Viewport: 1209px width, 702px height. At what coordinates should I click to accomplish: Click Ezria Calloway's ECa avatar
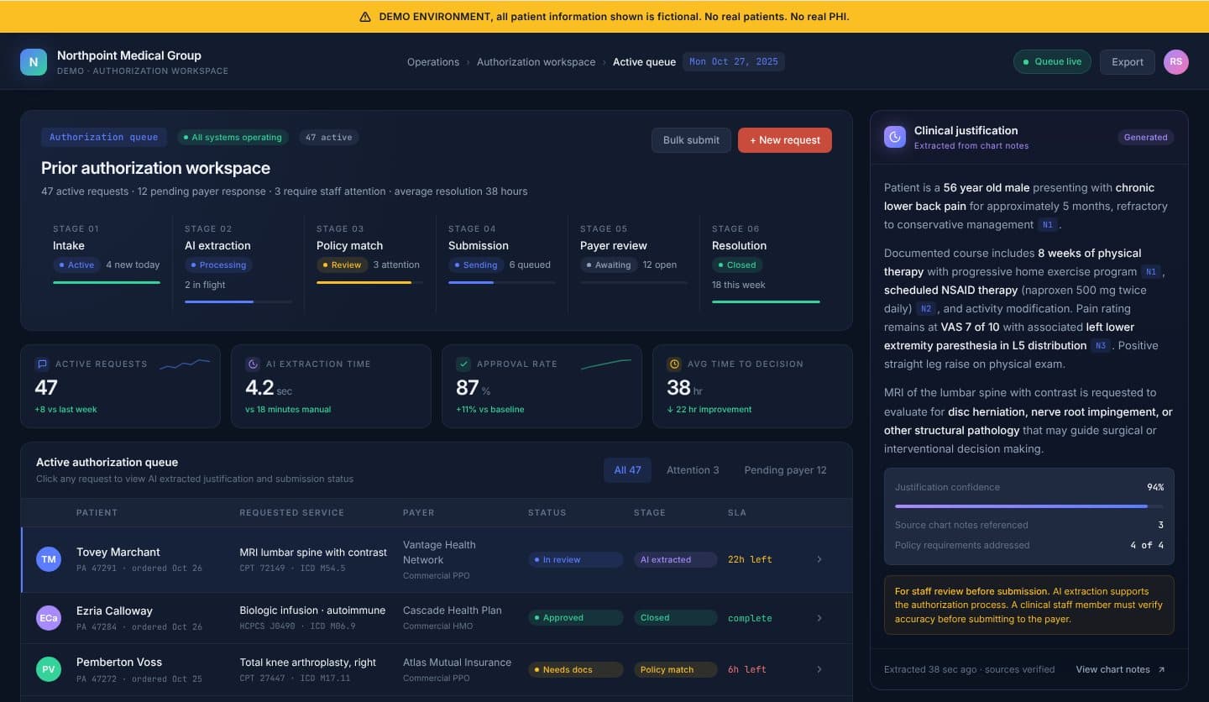pyautogui.click(x=49, y=618)
